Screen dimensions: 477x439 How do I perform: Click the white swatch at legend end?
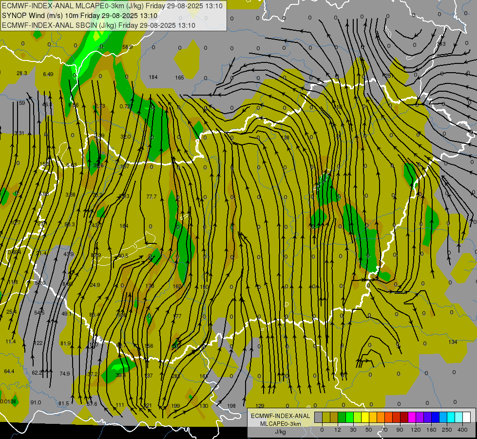click(466, 417)
